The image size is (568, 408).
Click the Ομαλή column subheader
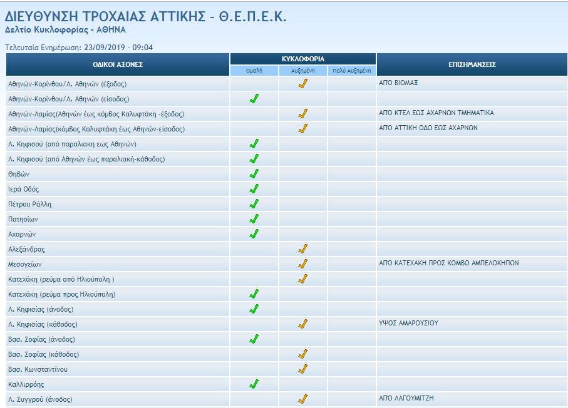[x=254, y=69]
